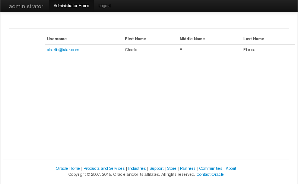Open user charlie@star.com link
The image size is (298, 184).
tap(63, 50)
